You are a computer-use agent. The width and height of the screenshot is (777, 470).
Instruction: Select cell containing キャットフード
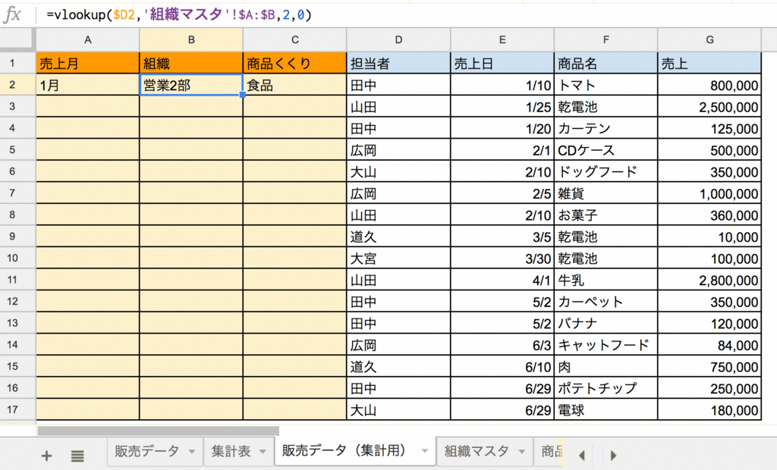(x=606, y=345)
